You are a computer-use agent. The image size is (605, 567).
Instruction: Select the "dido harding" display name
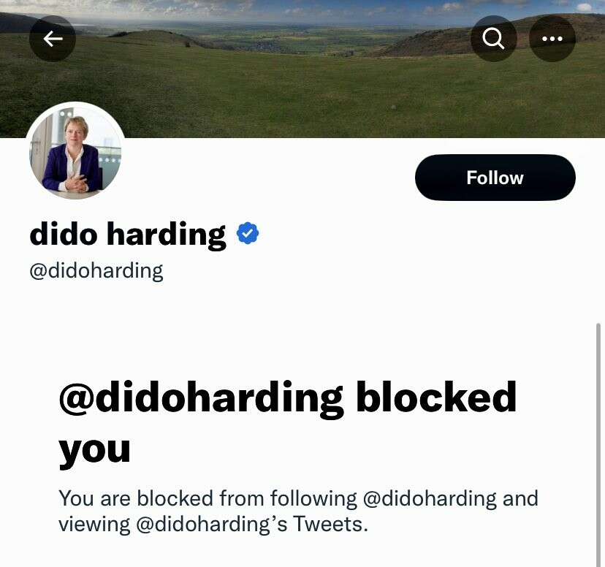(x=128, y=234)
